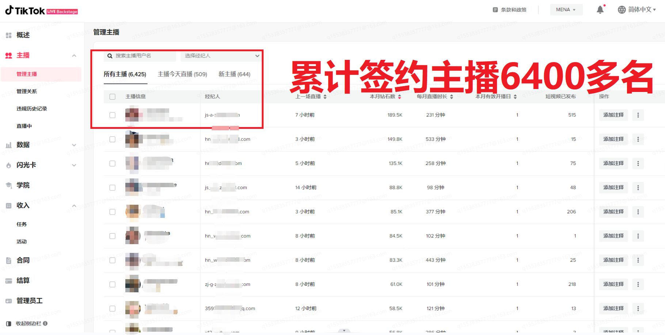The height and width of the screenshot is (335, 665).
Task: Open the 简体中文 language dropdown
Action: [x=636, y=9]
